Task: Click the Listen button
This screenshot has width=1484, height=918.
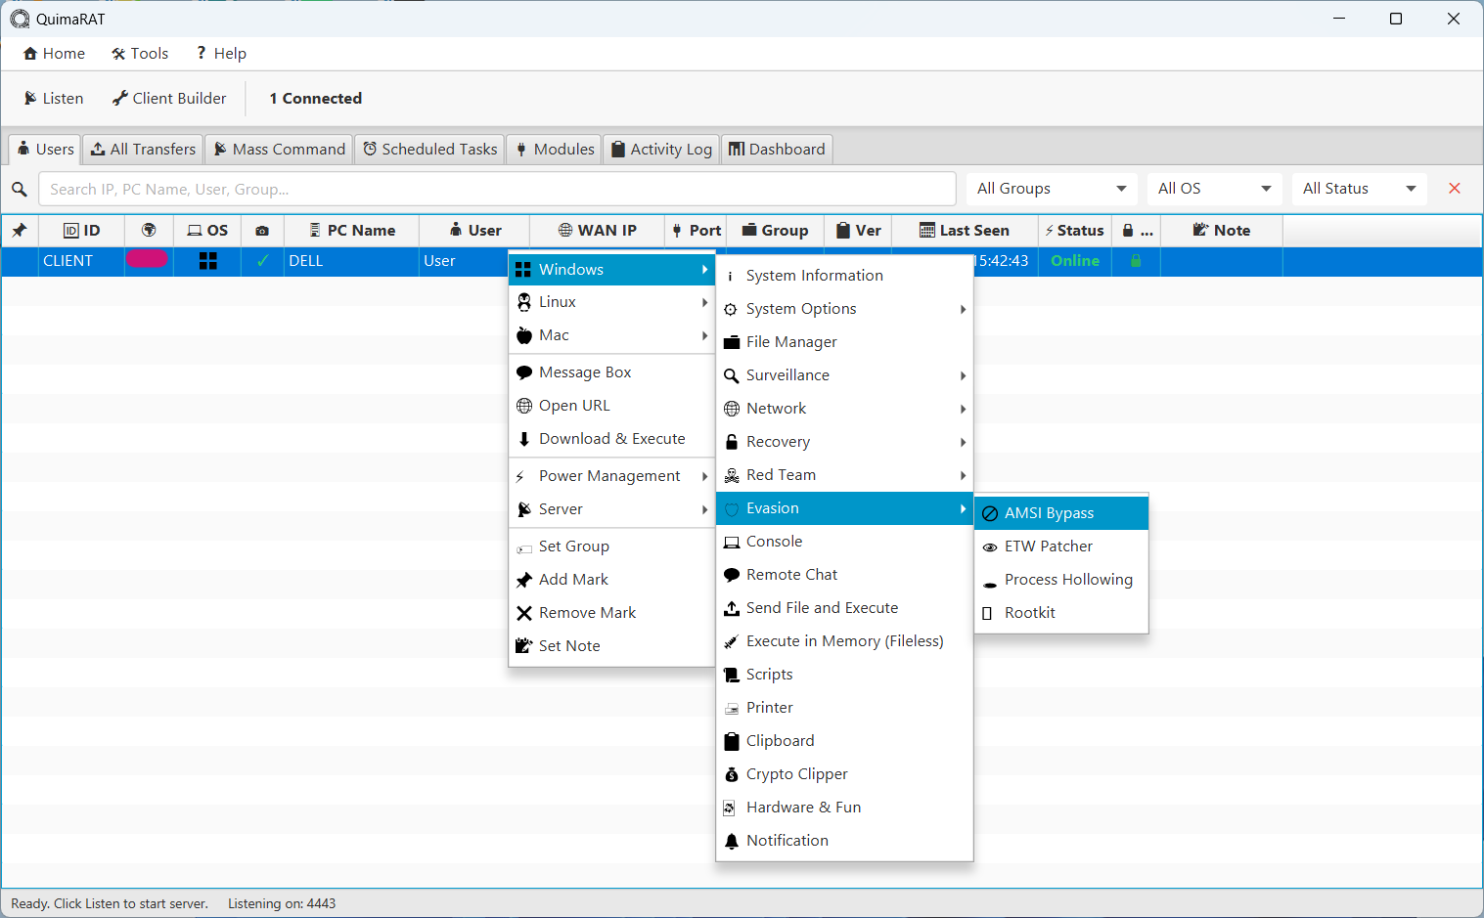Action: [54, 99]
